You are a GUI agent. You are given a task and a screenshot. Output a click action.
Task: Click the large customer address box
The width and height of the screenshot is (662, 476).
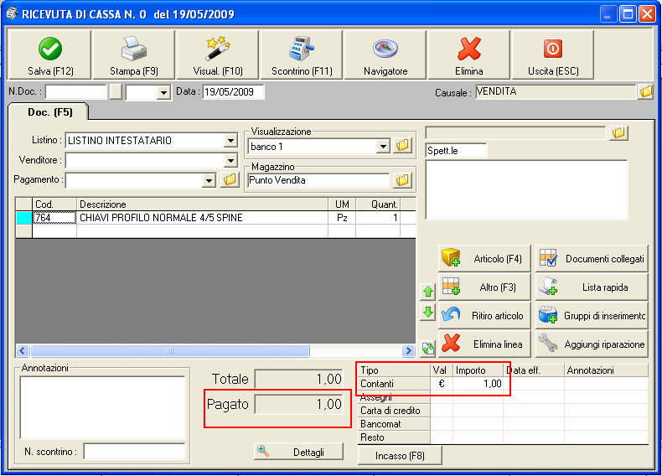coord(526,189)
